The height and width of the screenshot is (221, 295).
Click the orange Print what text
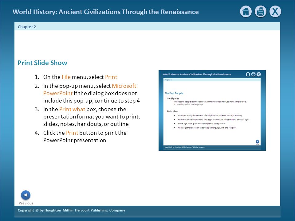pyautogui.click(x=72, y=109)
